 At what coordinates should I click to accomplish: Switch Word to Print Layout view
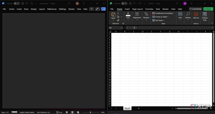72,112
